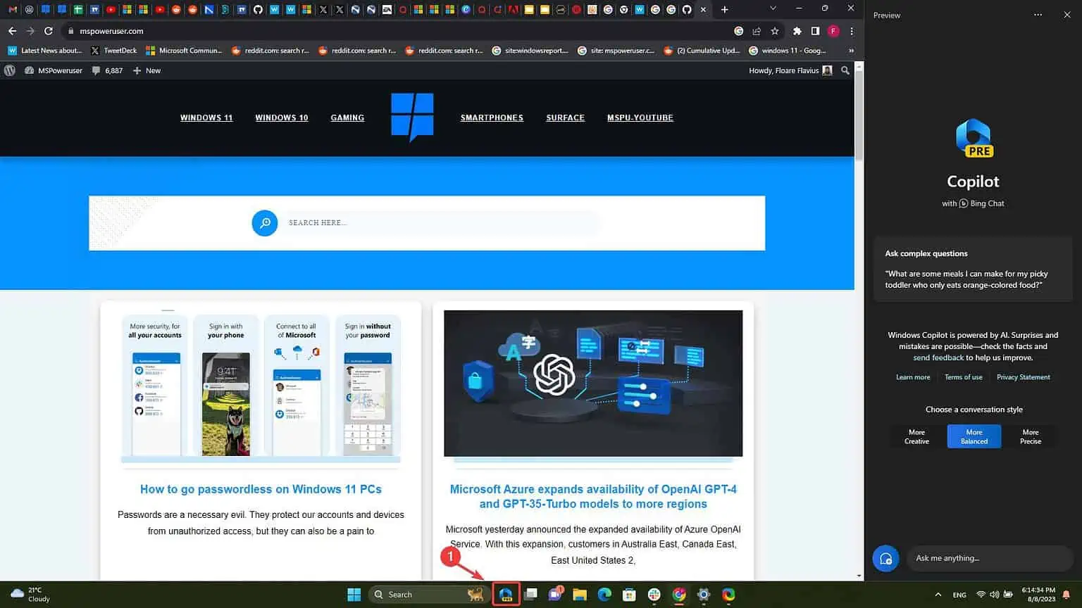Click the new topic icon beside Ask me anything
Viewport: 1082px width, 608px height.
[885, 558]
